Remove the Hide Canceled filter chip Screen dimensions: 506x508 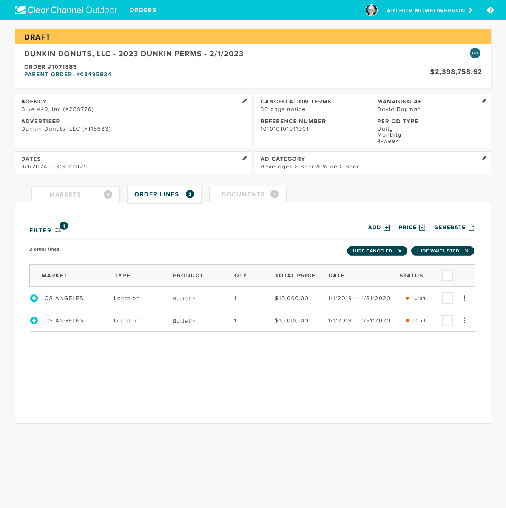pos(400,251)
